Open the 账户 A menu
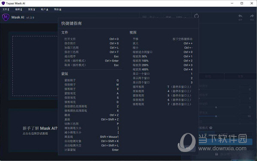The height and width of the screenshot is (161, 257). pos(45,9)
